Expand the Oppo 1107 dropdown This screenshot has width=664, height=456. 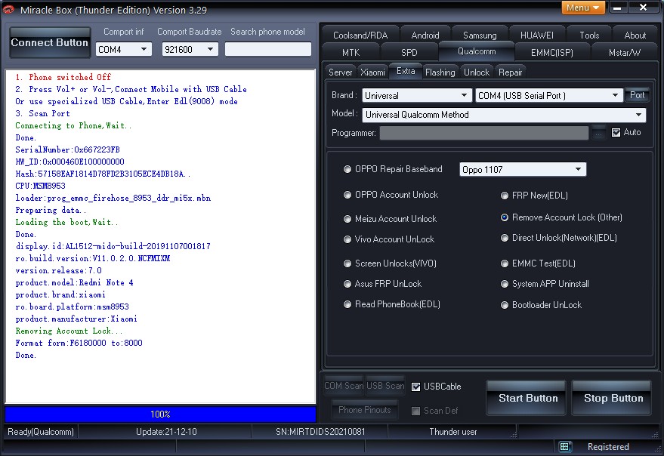(x=523, y=169)
